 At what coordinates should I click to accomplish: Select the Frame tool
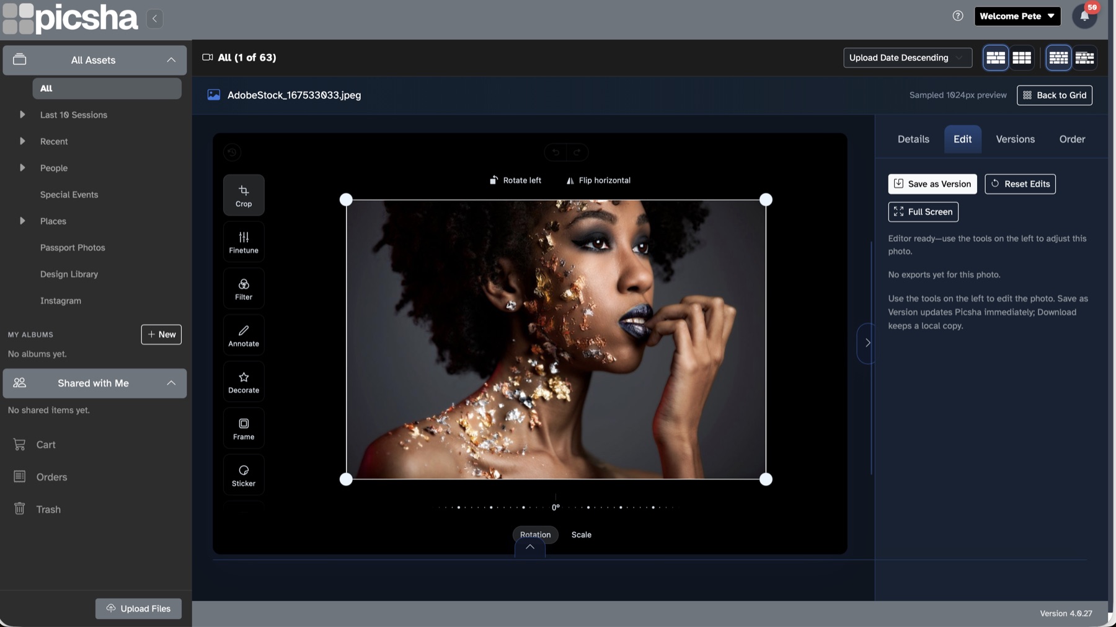(x=244, y=428)
